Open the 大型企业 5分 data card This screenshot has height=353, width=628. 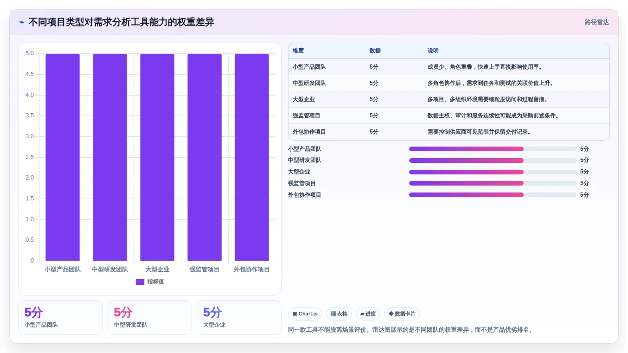pos(239,317)
